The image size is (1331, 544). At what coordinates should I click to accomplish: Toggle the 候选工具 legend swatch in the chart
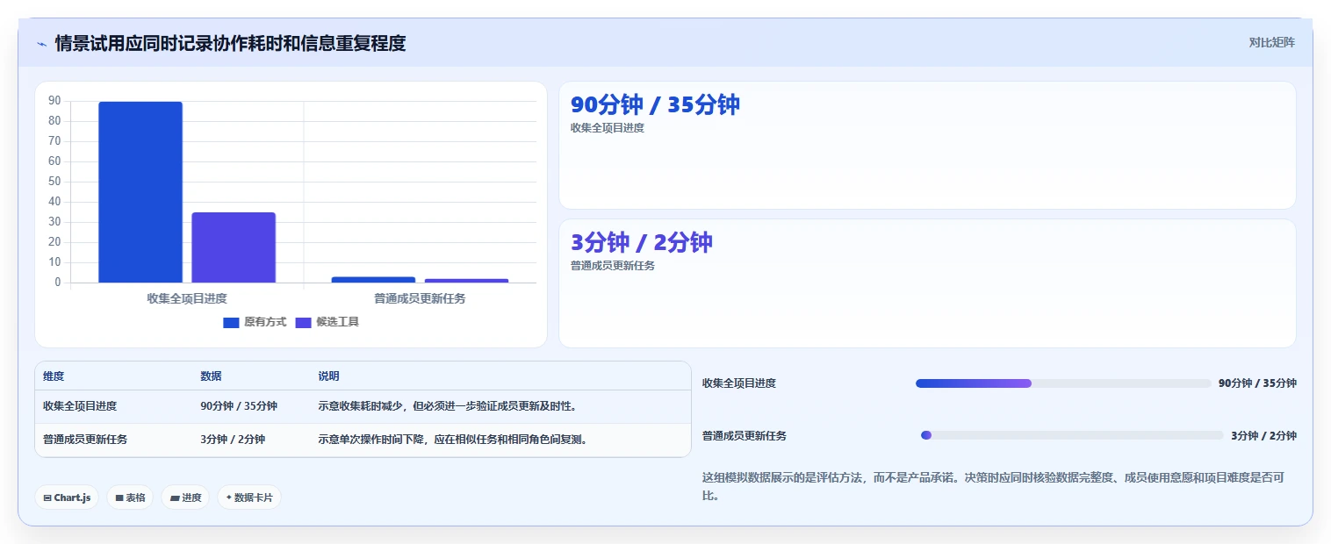303,322
